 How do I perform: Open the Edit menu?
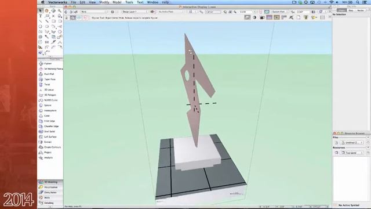coord(82,2)
